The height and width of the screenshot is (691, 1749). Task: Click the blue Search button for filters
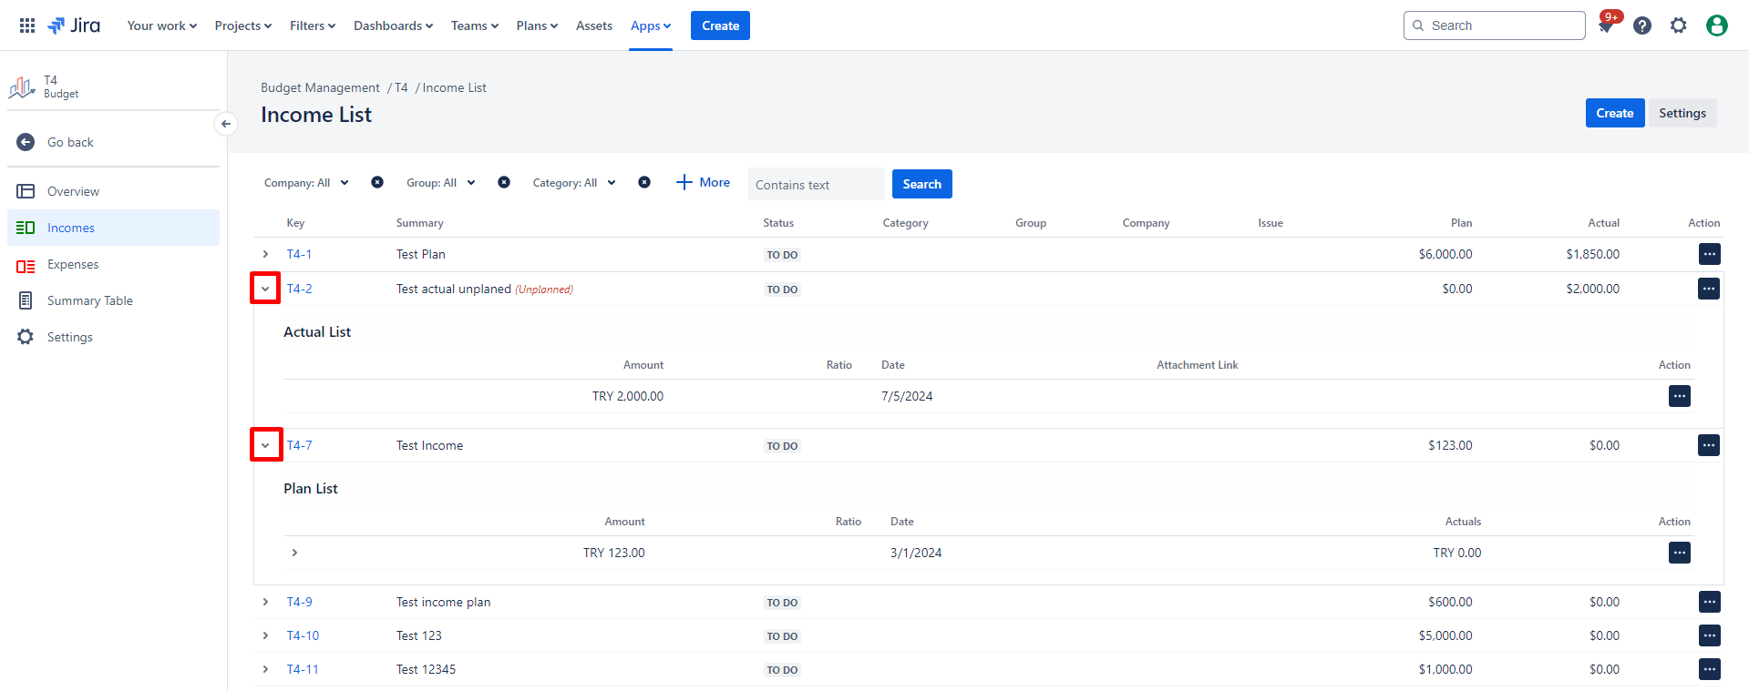pos(922,184)
